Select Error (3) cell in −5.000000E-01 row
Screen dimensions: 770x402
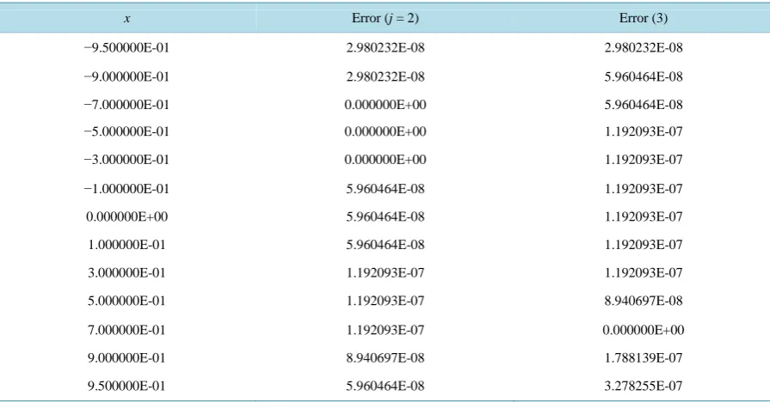point(644,131)
